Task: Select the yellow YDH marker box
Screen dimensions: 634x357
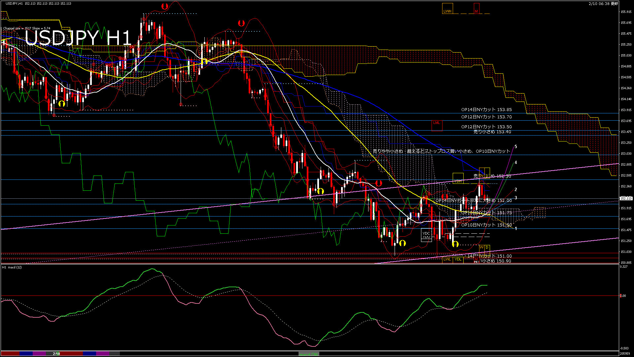Action: (x=458, y=178)
